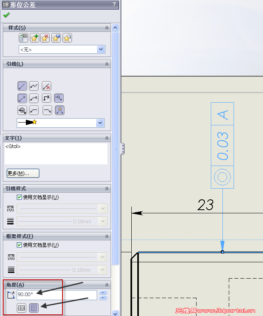Click the All-around leader icon

click(x=22, y=110)
